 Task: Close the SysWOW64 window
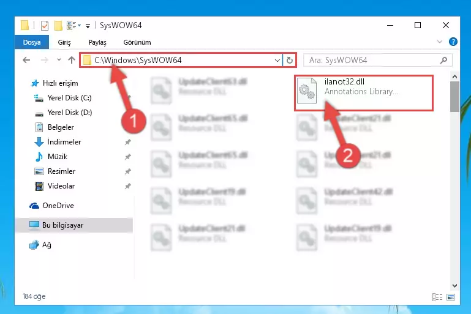click(446, 25)
